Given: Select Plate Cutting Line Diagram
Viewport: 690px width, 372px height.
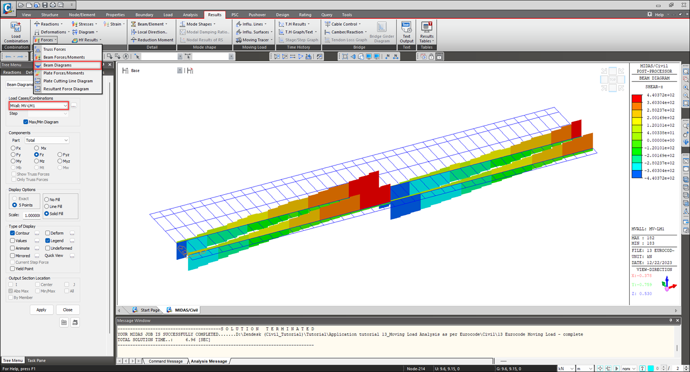Looking at the screenshot, I should 68,81.
